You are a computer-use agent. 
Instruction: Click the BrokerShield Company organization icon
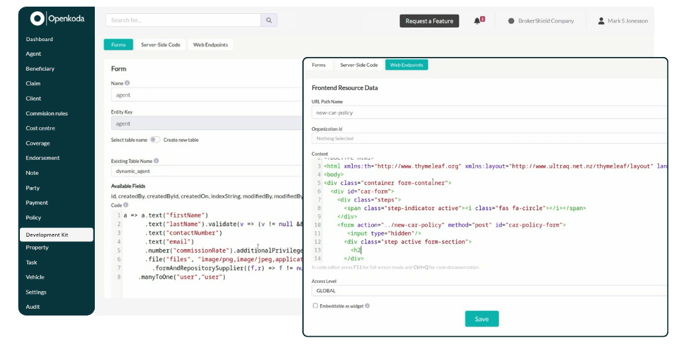pos(511,21)
